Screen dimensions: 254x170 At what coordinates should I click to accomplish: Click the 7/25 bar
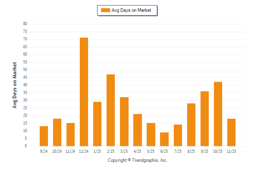pyautogui.click(x=178, y=135)
